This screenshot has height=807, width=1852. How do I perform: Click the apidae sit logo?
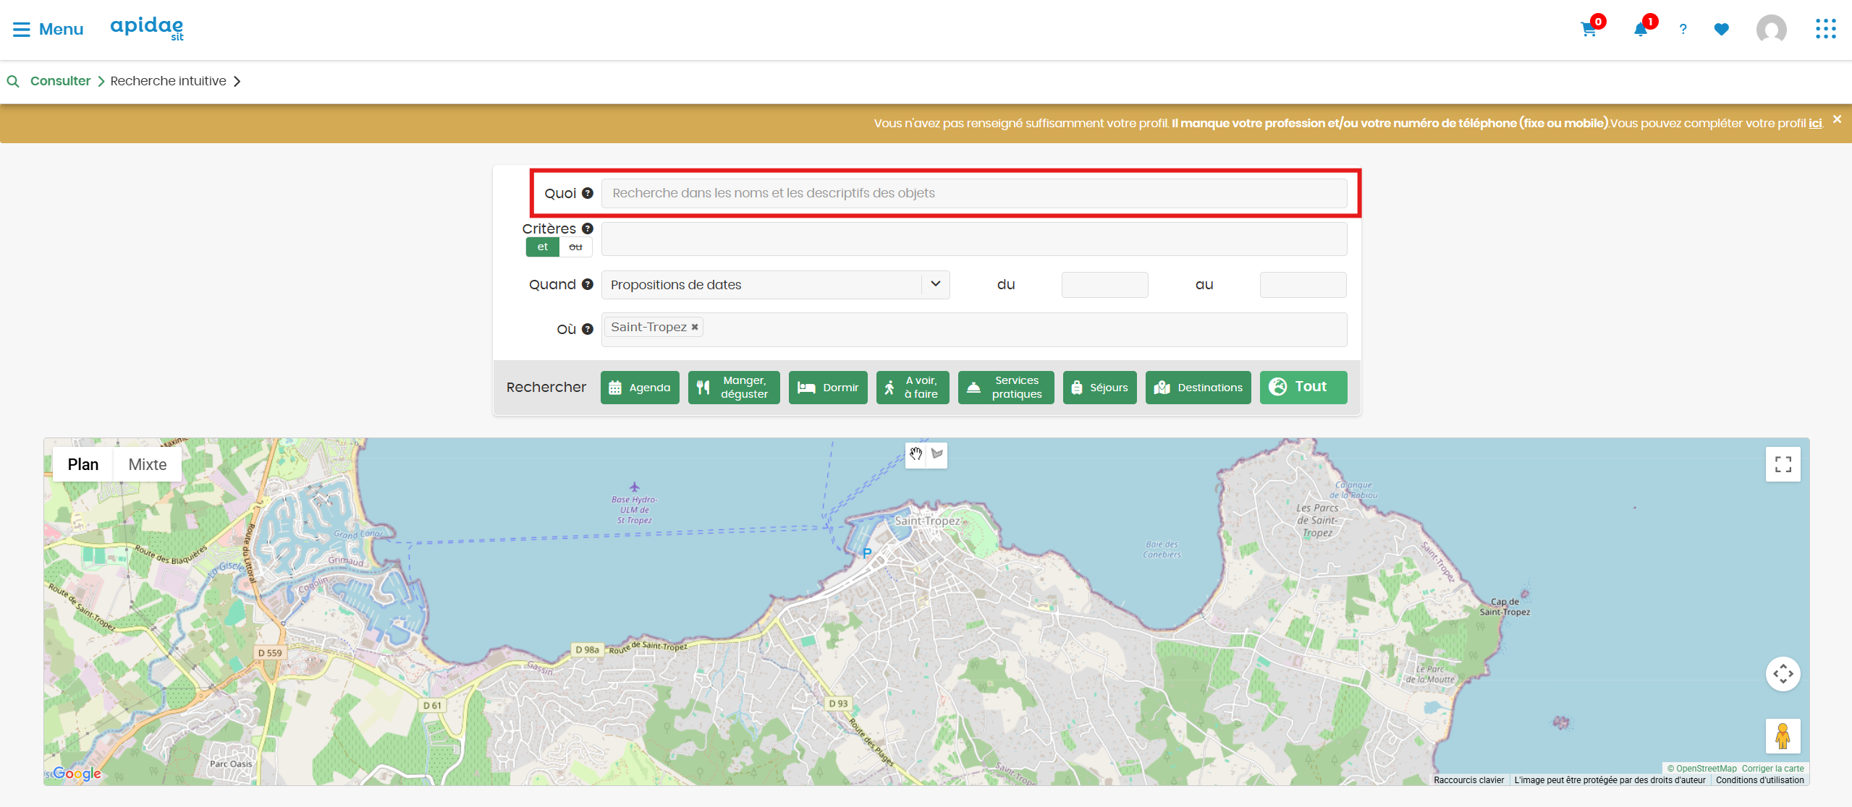(147, 28)
